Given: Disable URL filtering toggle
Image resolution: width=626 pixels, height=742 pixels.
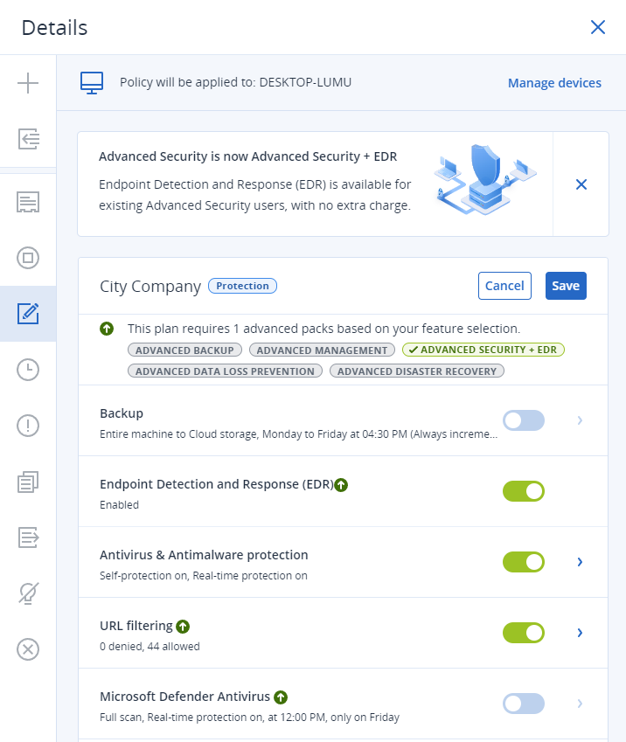Looking at the screenshot, I should [523, 632].
